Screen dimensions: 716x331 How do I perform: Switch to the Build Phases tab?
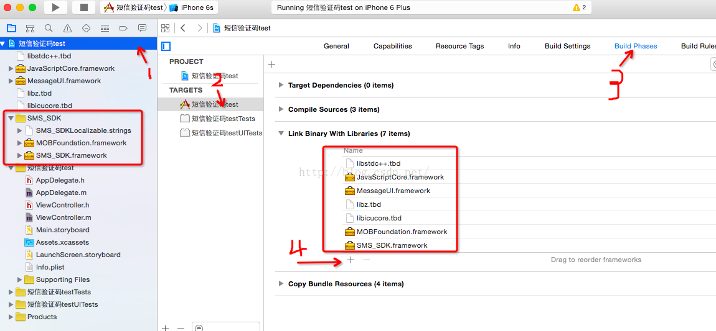point(636,46)
